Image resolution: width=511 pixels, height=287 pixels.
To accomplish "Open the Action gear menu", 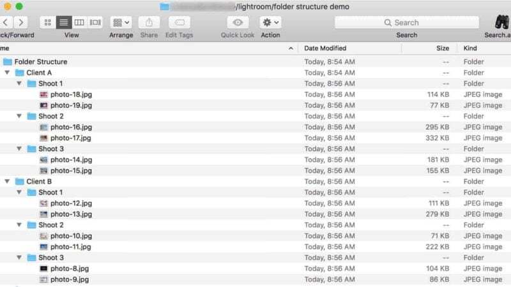I will coord(270,22).
